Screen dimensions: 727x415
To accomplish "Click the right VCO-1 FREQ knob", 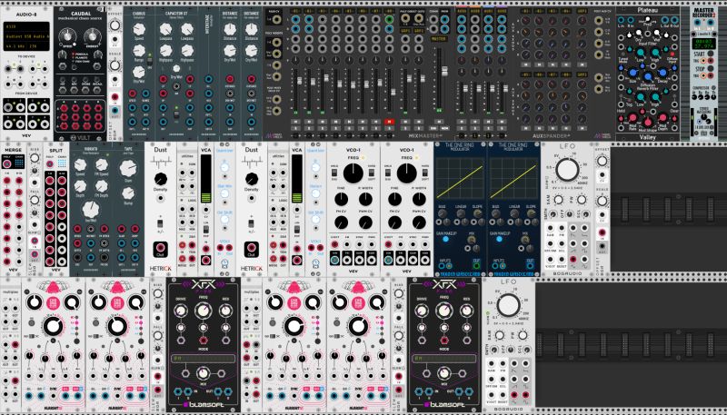I will (x=406, y=173).
